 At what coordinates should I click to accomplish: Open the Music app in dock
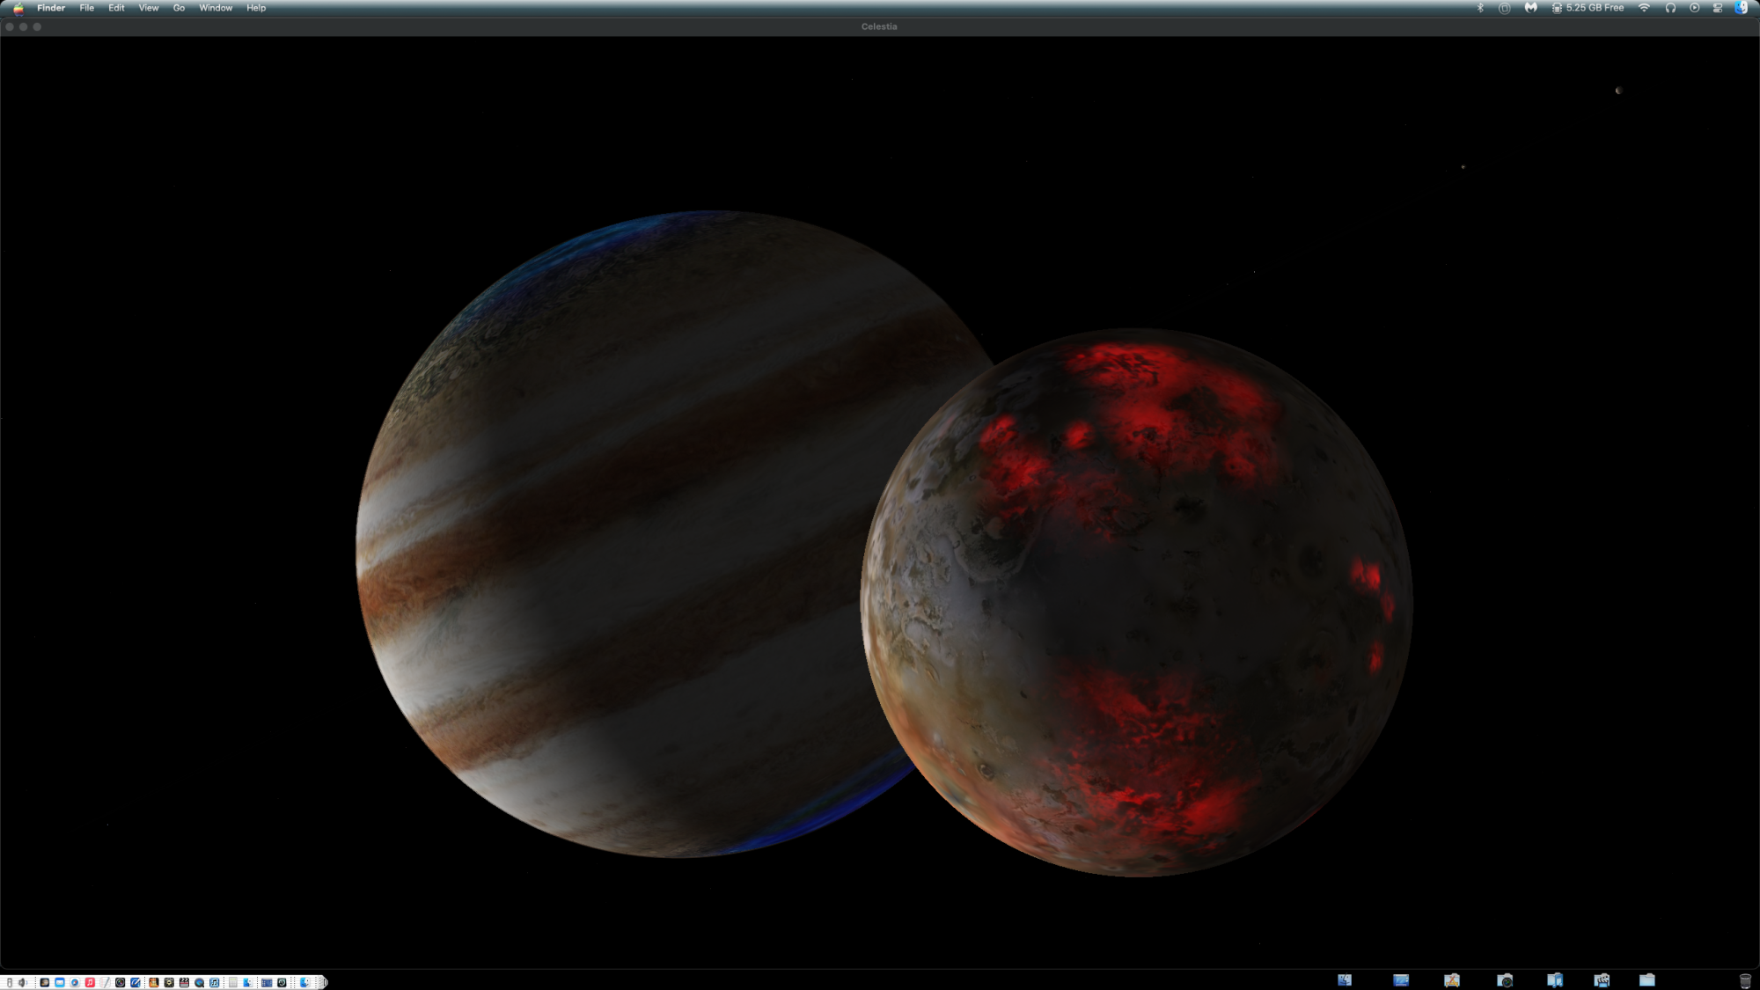(90, 982)
